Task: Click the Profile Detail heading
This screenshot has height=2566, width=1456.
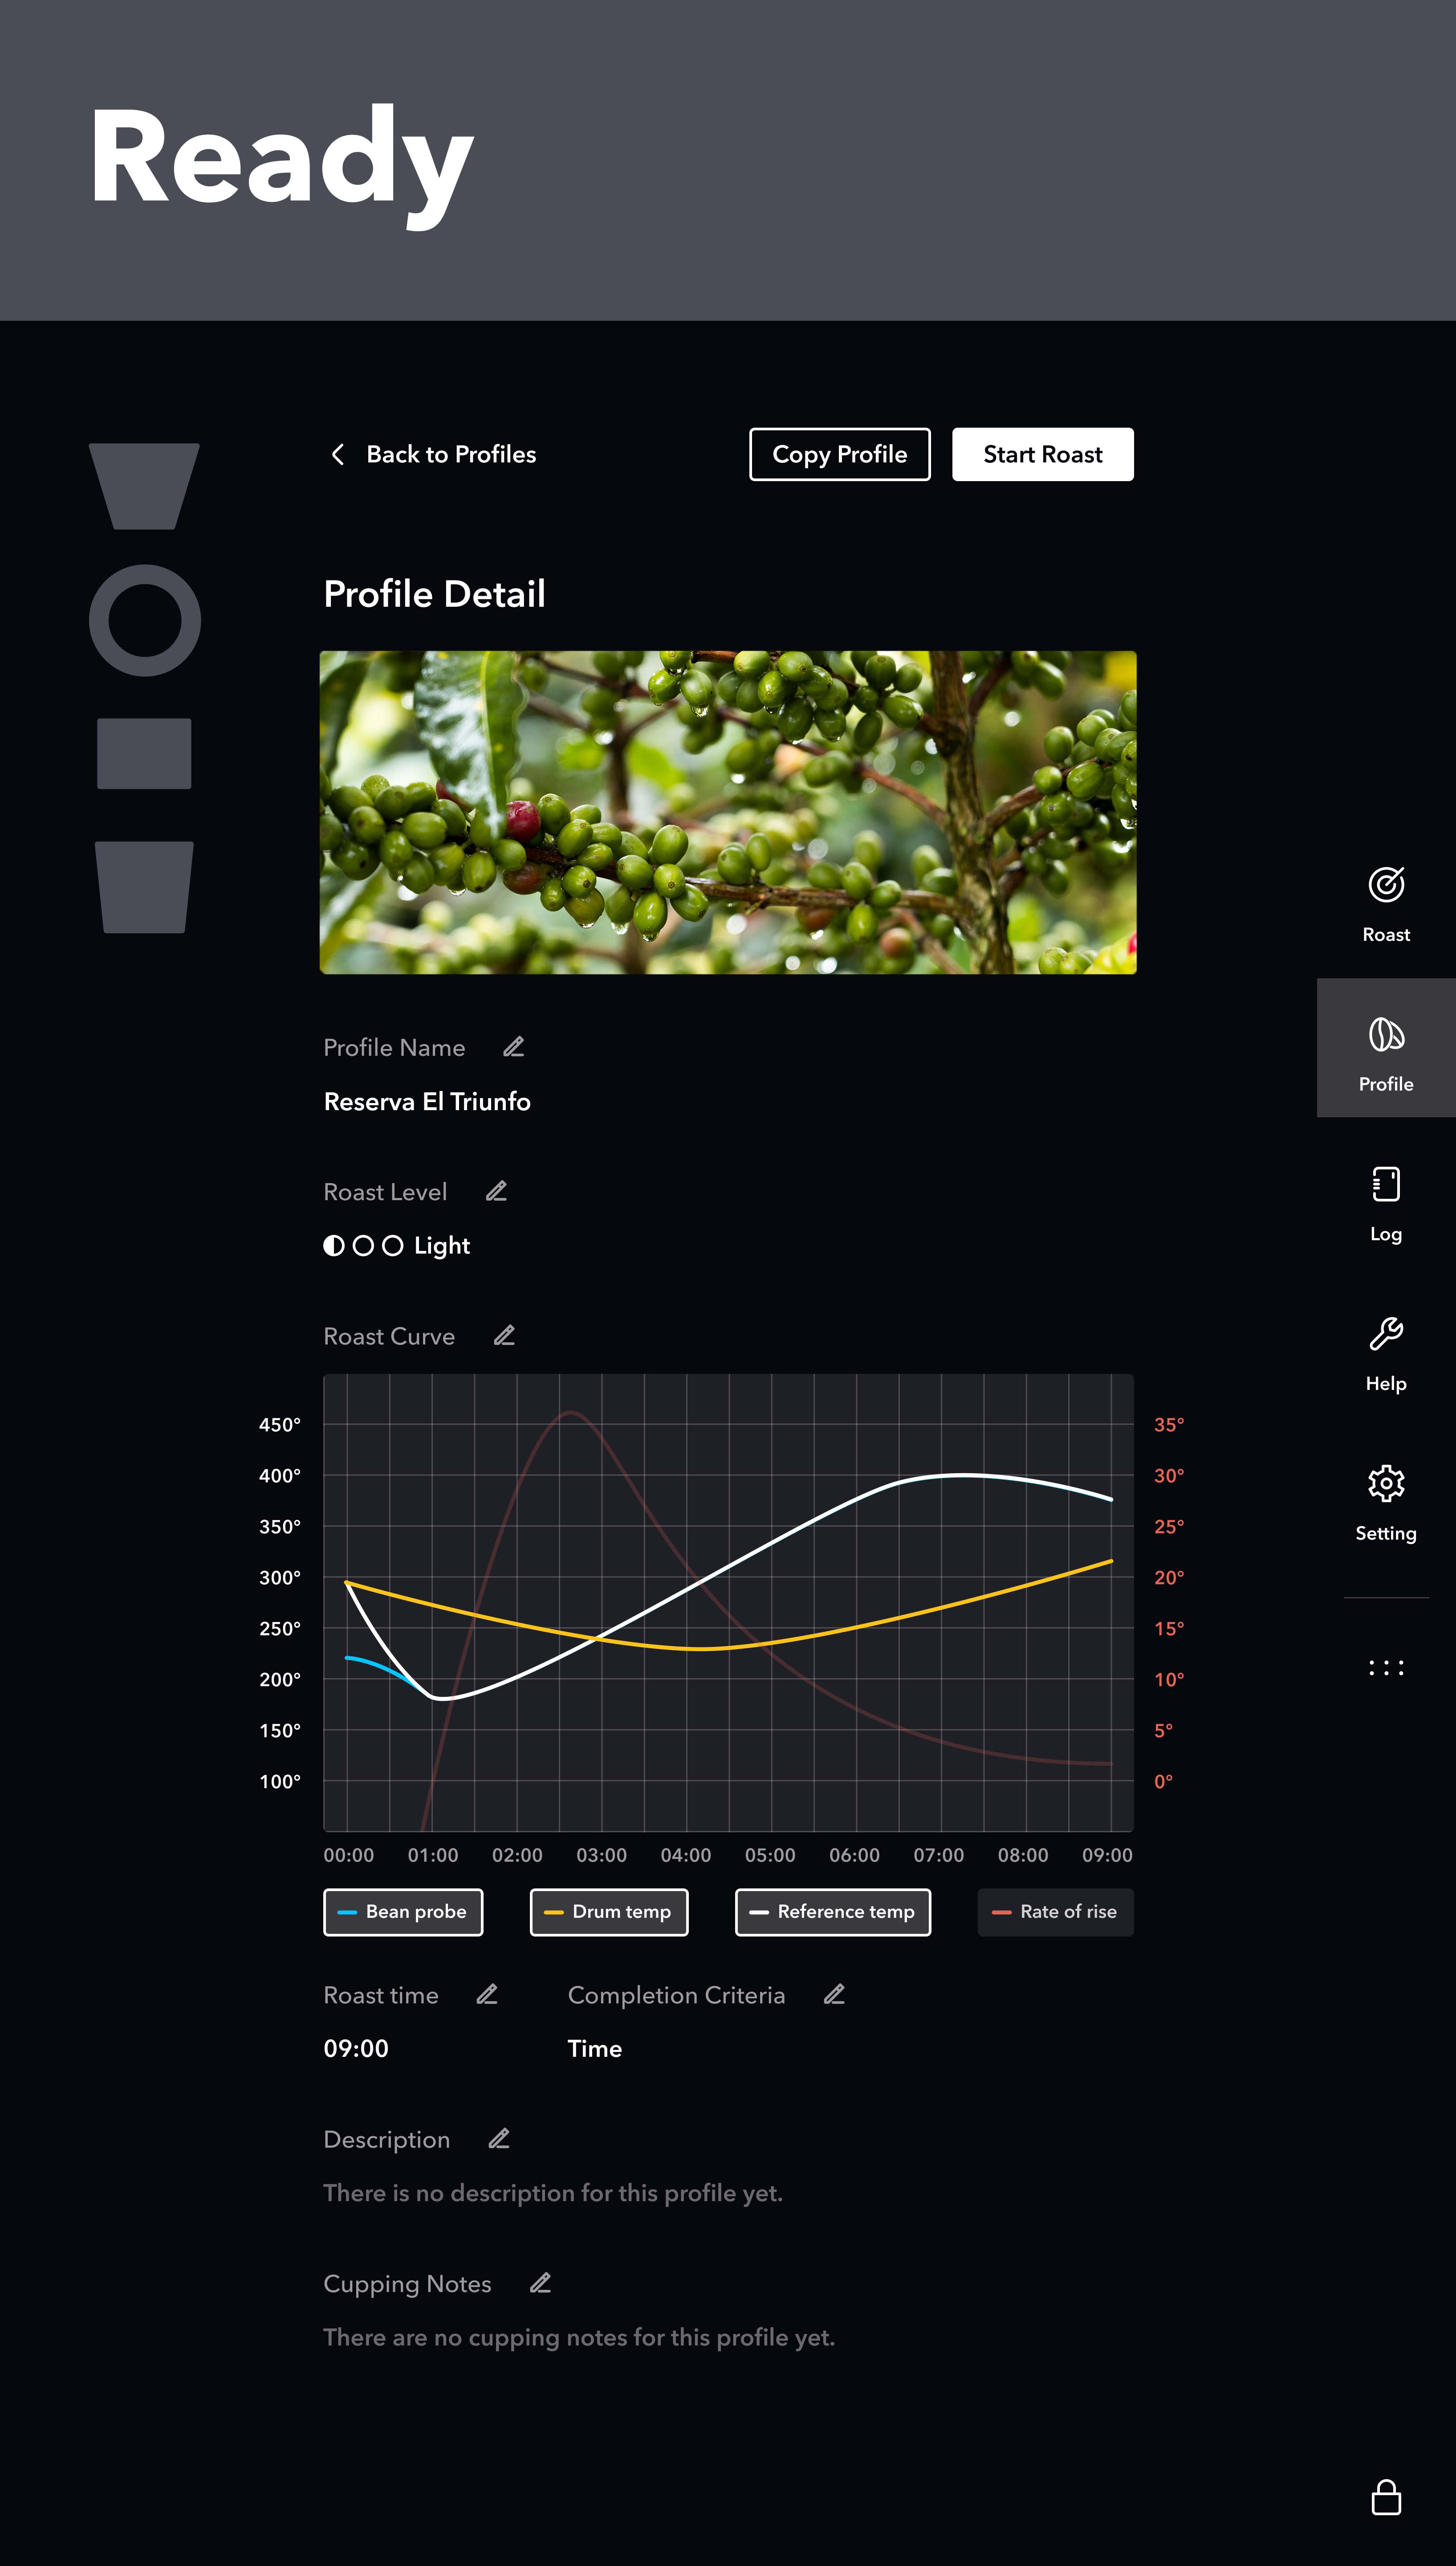Action: (x=435, y=594)
